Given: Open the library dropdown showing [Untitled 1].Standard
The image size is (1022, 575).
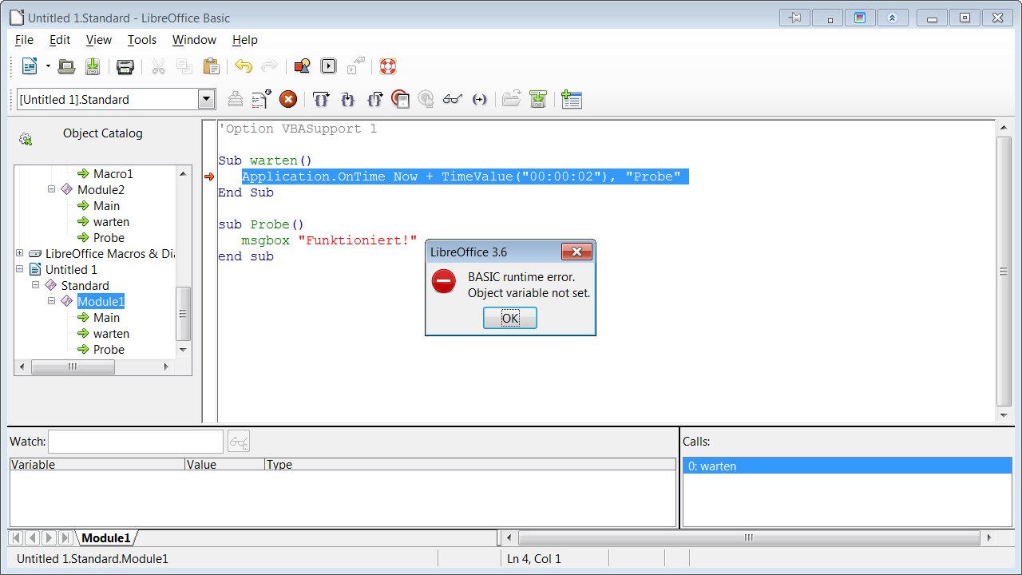Looking at the screenshot, I should pos(207,99).
